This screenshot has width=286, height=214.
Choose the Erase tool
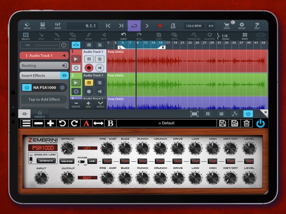[73, 36]
